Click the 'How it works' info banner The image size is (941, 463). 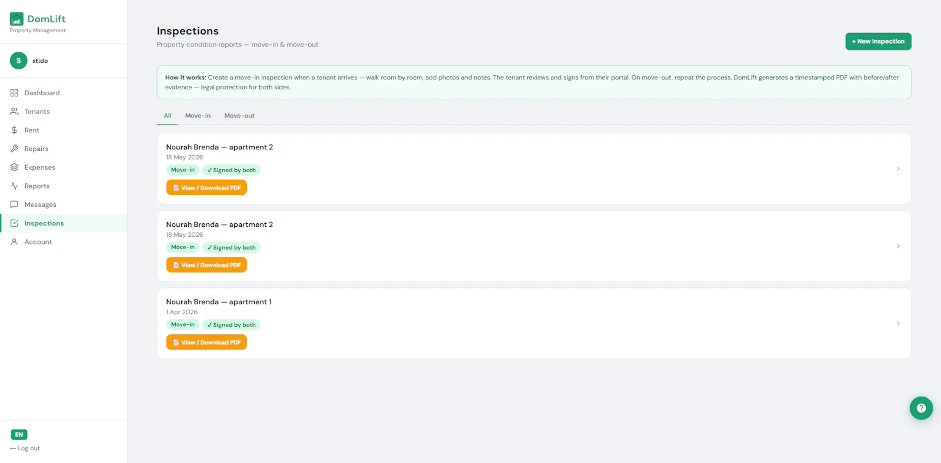pos(534,82)
